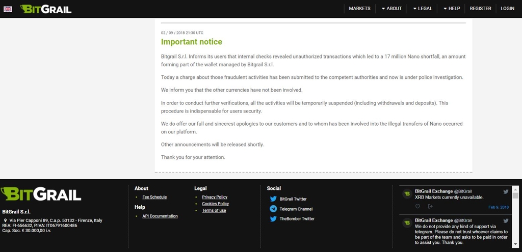Click the Twitter feed scrollbar thumb
Screen dimensions: 522x252
tap(515, 195)
